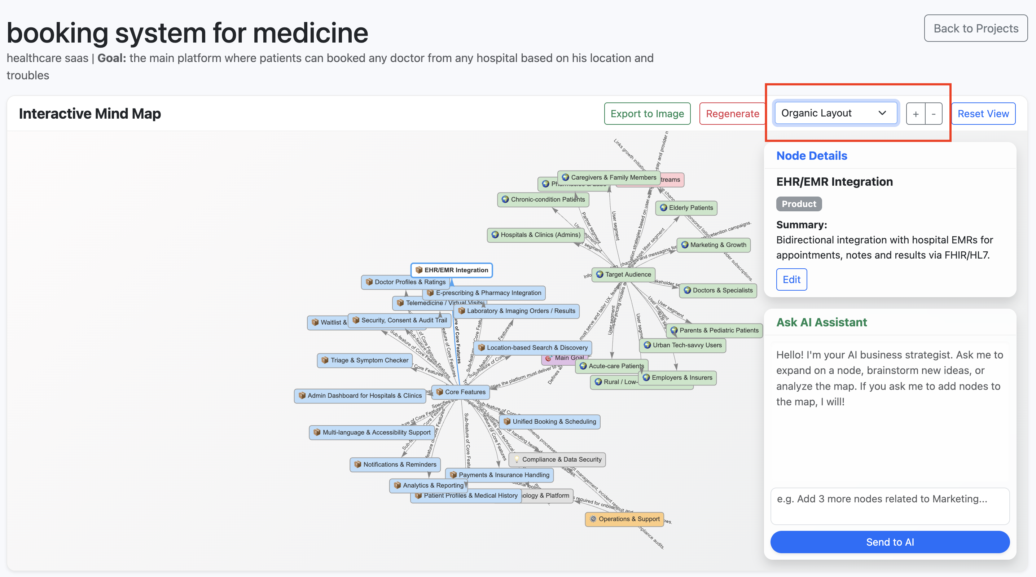Viewport: 1036px width, 577px height.
Task: Click the globe icon on Marketing & Growth node
Action: tap(685, 245)
